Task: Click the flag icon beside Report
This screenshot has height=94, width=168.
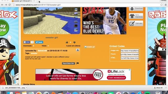Action: [x=78, y=63]
